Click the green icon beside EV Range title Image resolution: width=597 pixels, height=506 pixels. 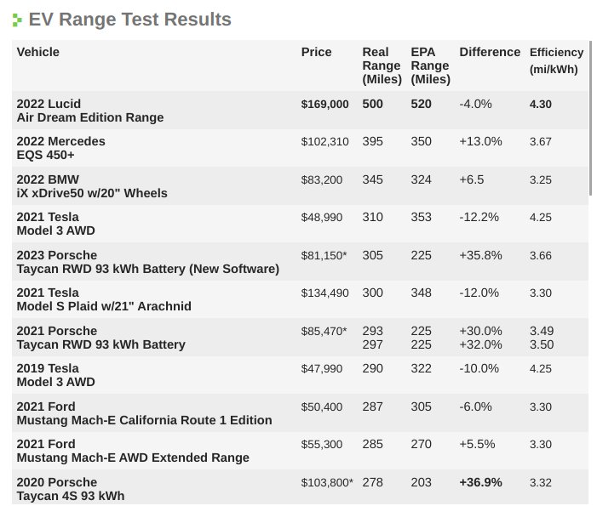coord(17,20)
